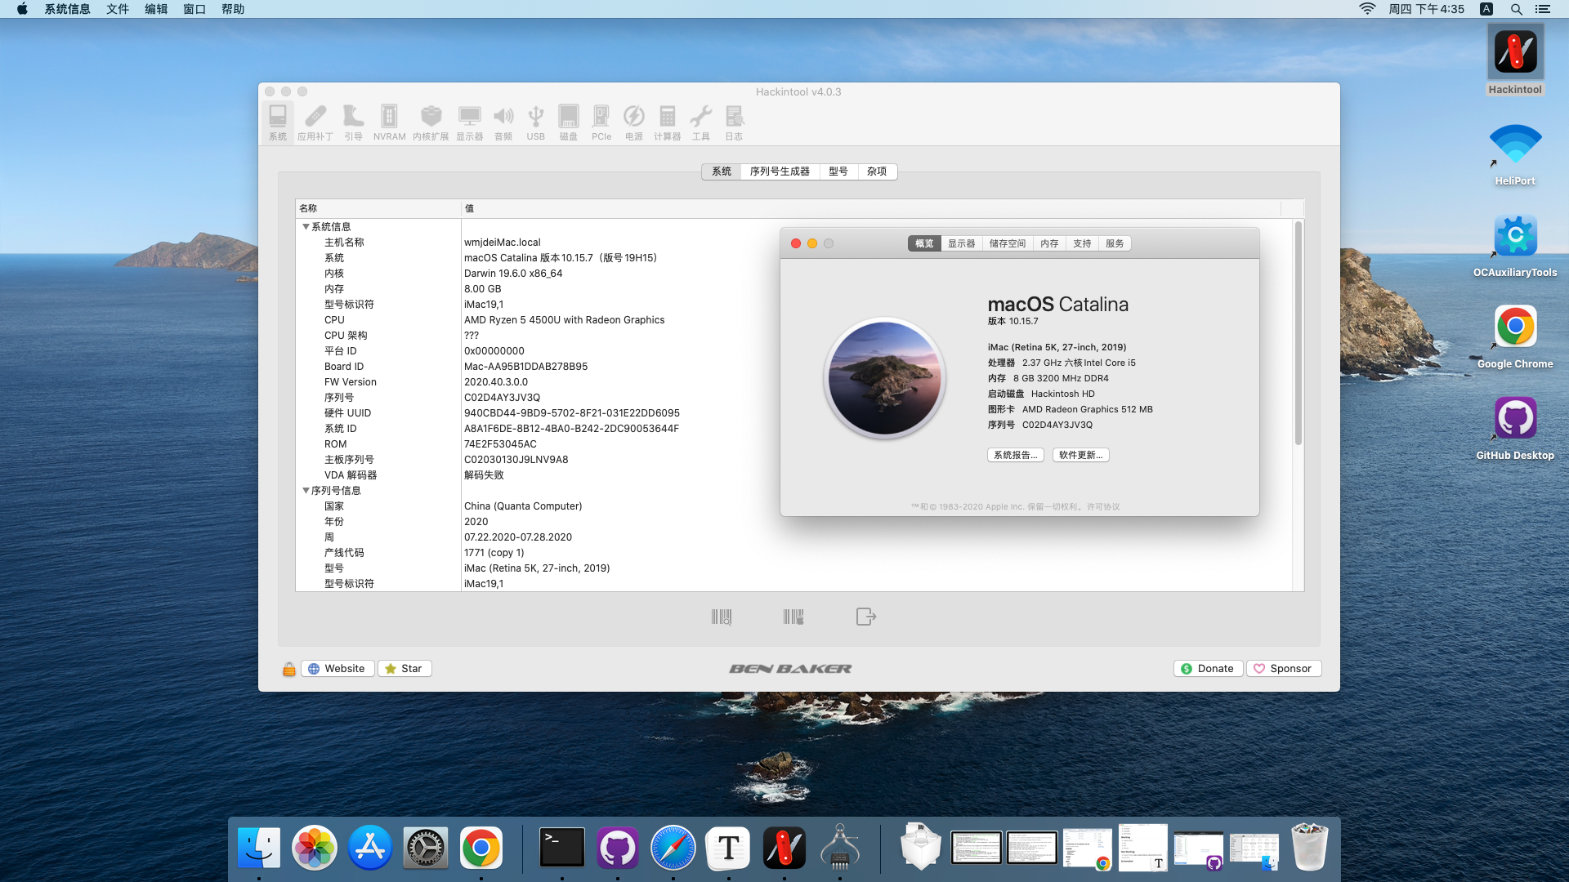Click the 系统报告... button
The width and height of the screenshot is (1569, 882).
pyautogui.click(x=1016, y=455)
